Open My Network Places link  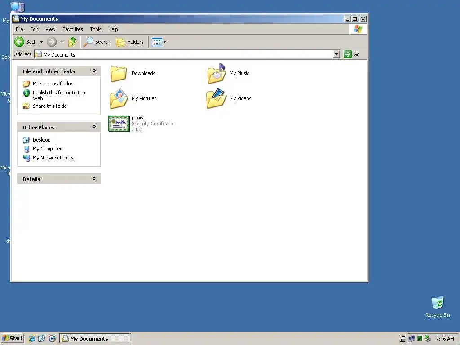point(53,158)
